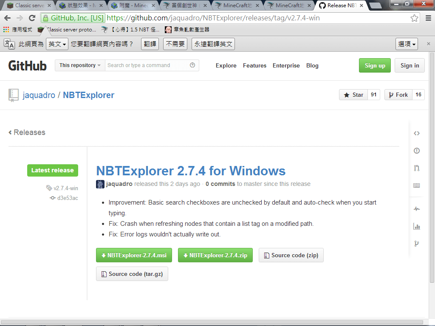Open the Chrome menu hamburger icon
Screen dimensions: 435x326
coord(428,18)
